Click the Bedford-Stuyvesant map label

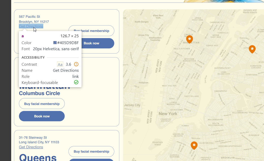230,146
